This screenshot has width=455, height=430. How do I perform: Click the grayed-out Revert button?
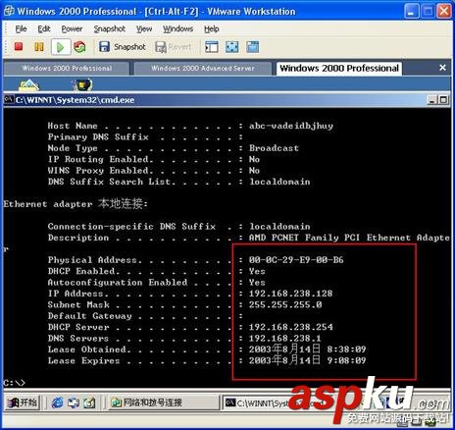point(174,47)
